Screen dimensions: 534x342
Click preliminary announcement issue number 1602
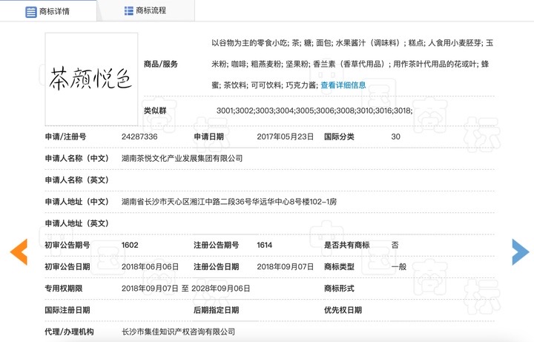[x=130, y=245]
